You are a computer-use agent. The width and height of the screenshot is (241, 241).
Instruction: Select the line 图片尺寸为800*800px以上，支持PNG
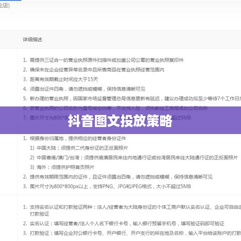pos(107,186)
